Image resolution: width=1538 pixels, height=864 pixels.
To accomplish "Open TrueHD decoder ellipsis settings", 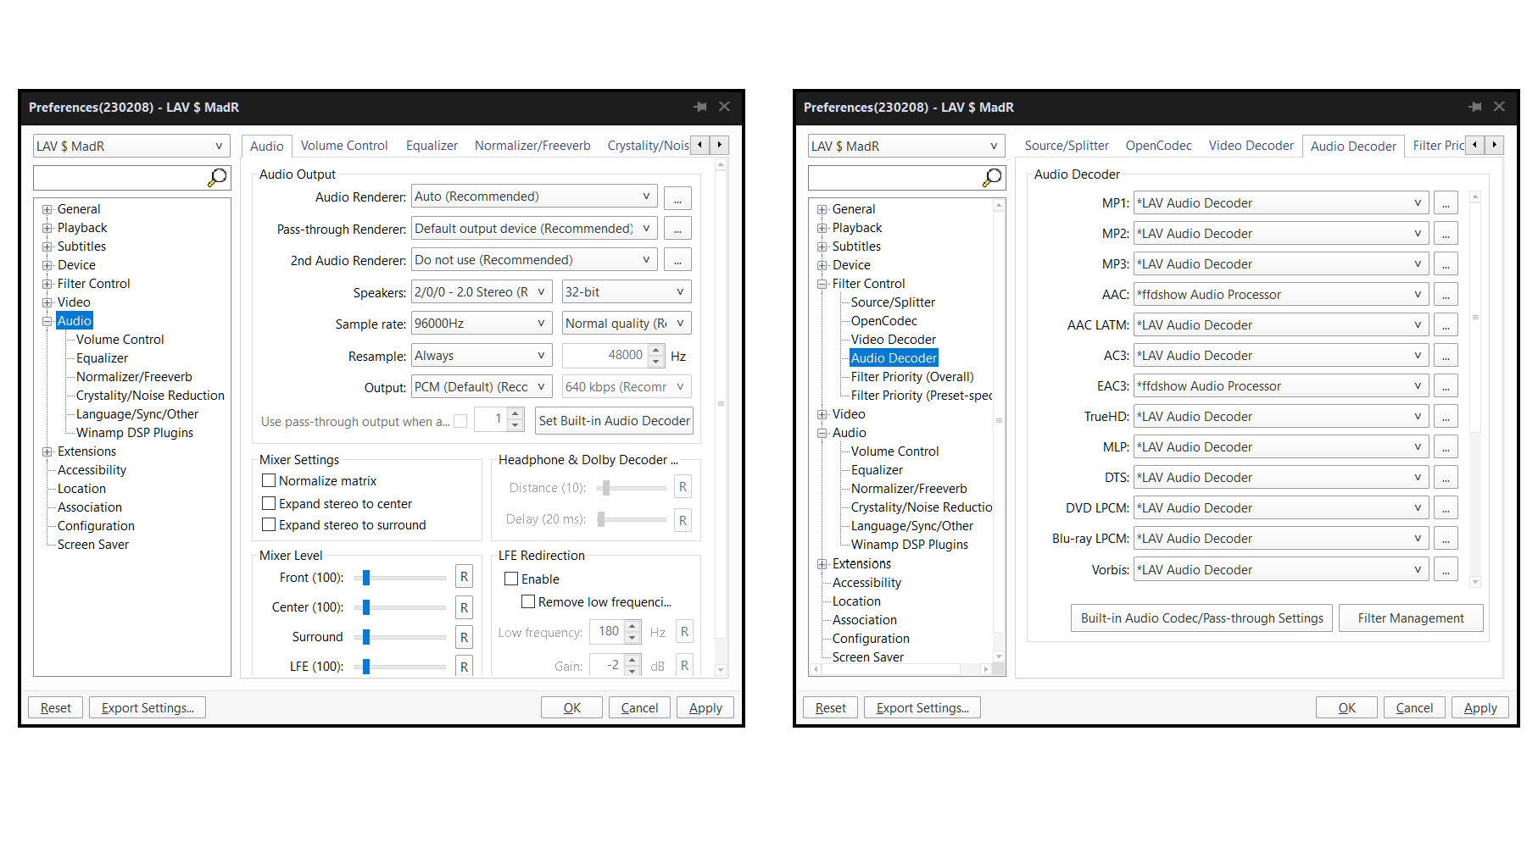I will coord(1446,417).
